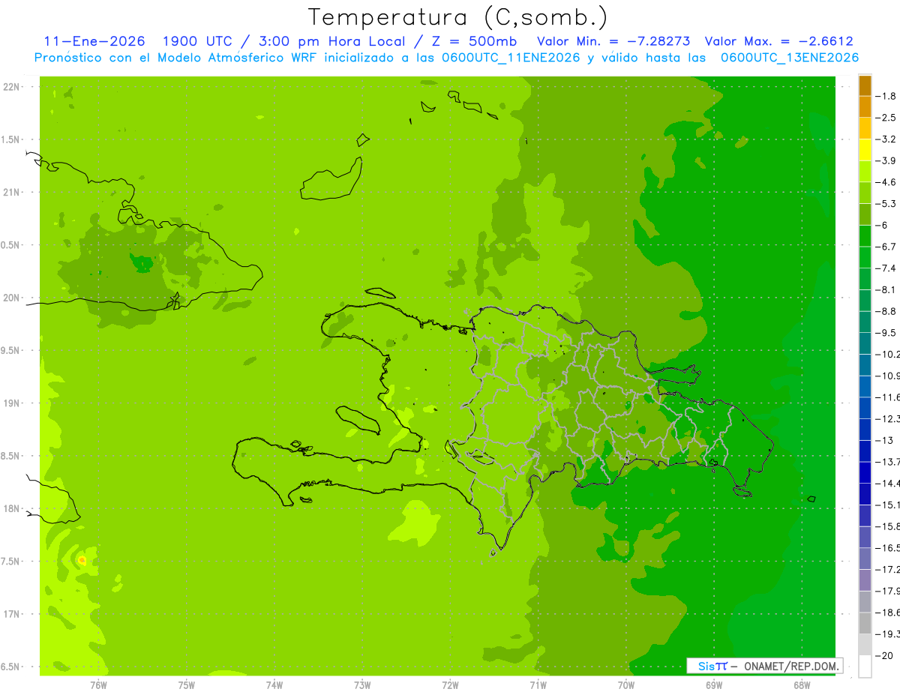Click the valid-until time "0600UTC_13ENE2026"

click(x=790, y=58)
